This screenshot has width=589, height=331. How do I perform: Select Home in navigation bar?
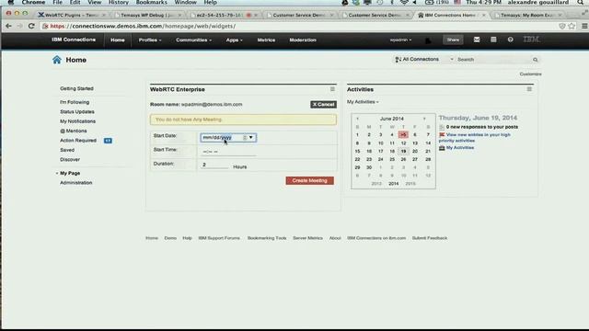tap(118, 40)
